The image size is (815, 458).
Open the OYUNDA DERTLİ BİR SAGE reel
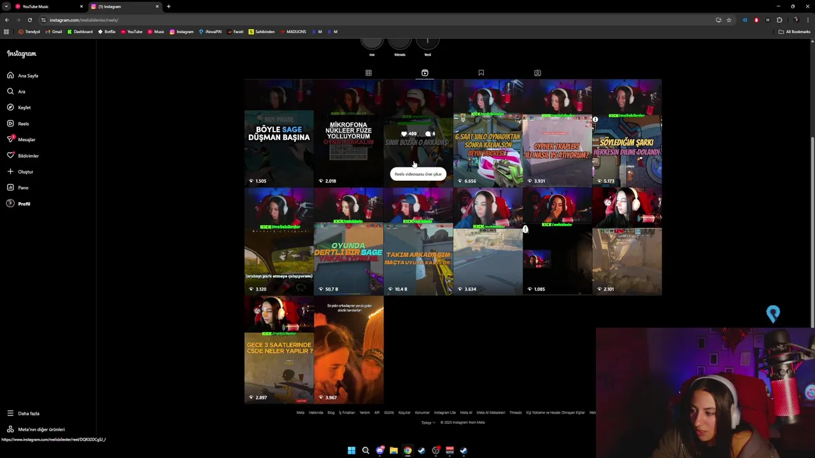[348, 242]
